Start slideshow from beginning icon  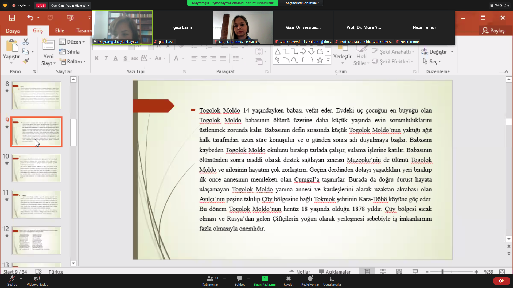(x=70, y=18)
